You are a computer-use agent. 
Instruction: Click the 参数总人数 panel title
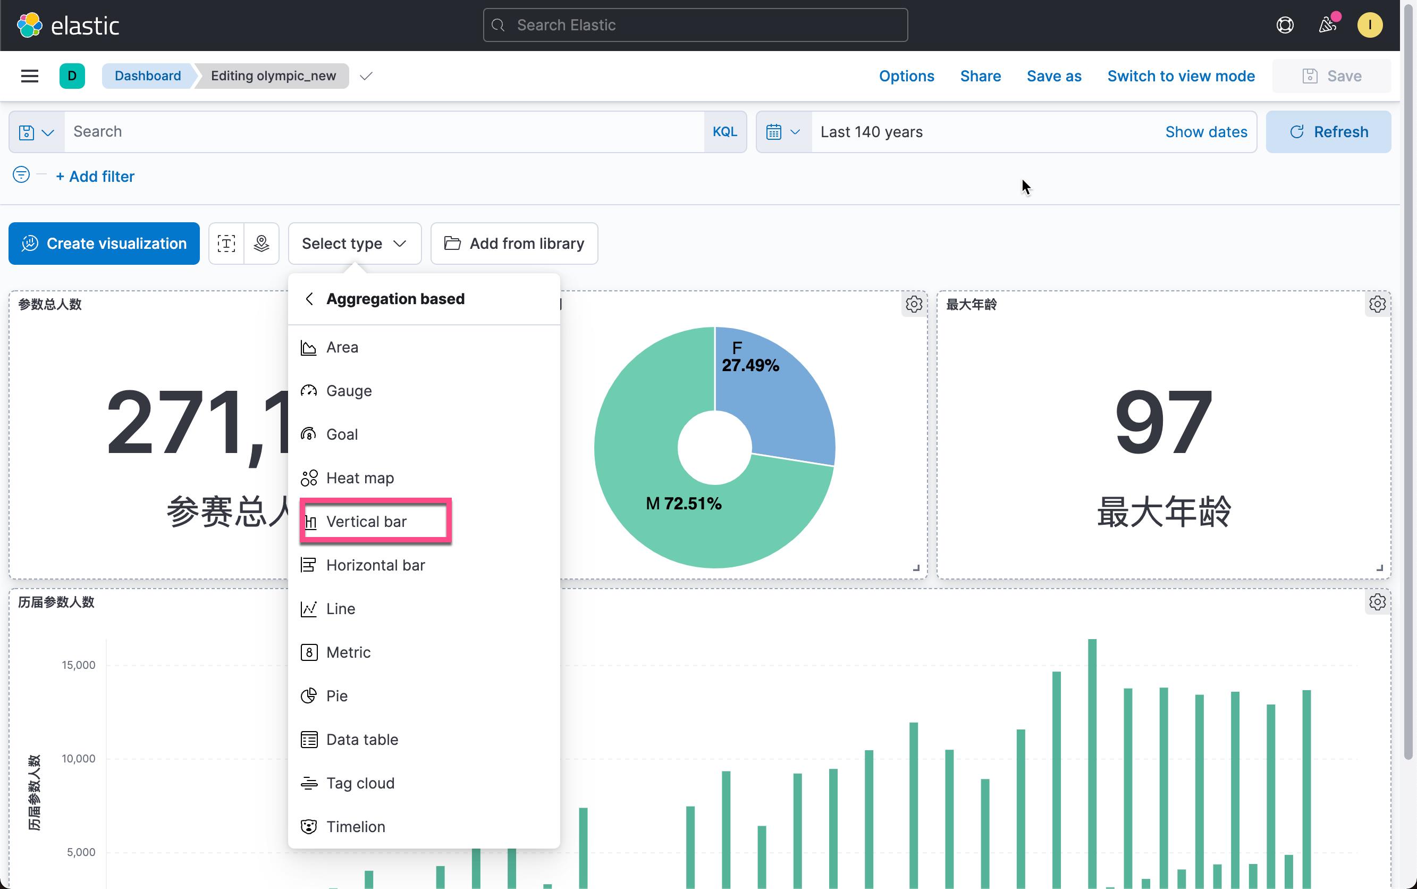[50, 304]
